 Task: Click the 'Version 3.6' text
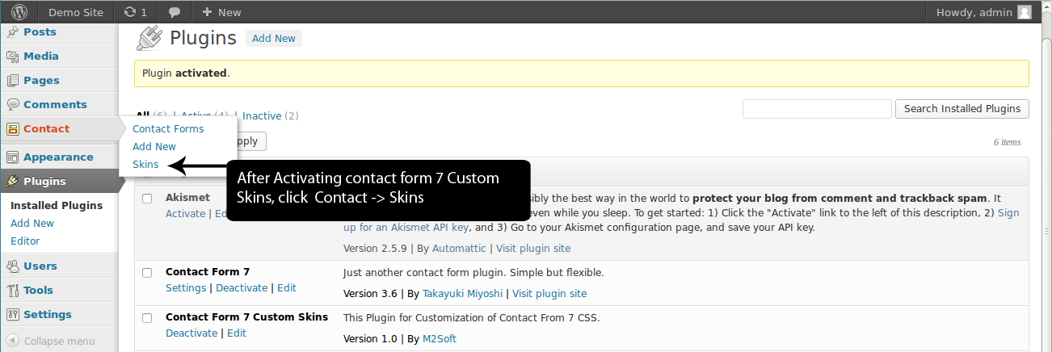pos(370,294)
